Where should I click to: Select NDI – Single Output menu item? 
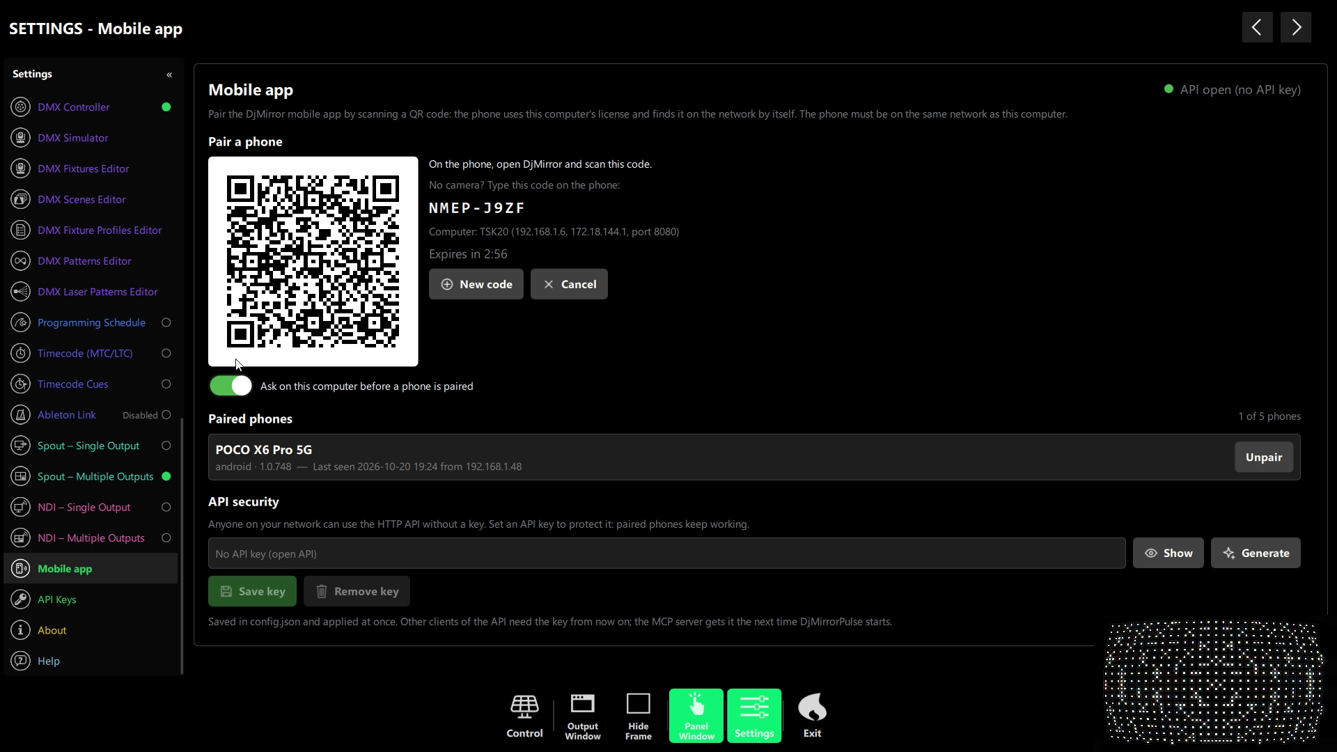(91, 507)
